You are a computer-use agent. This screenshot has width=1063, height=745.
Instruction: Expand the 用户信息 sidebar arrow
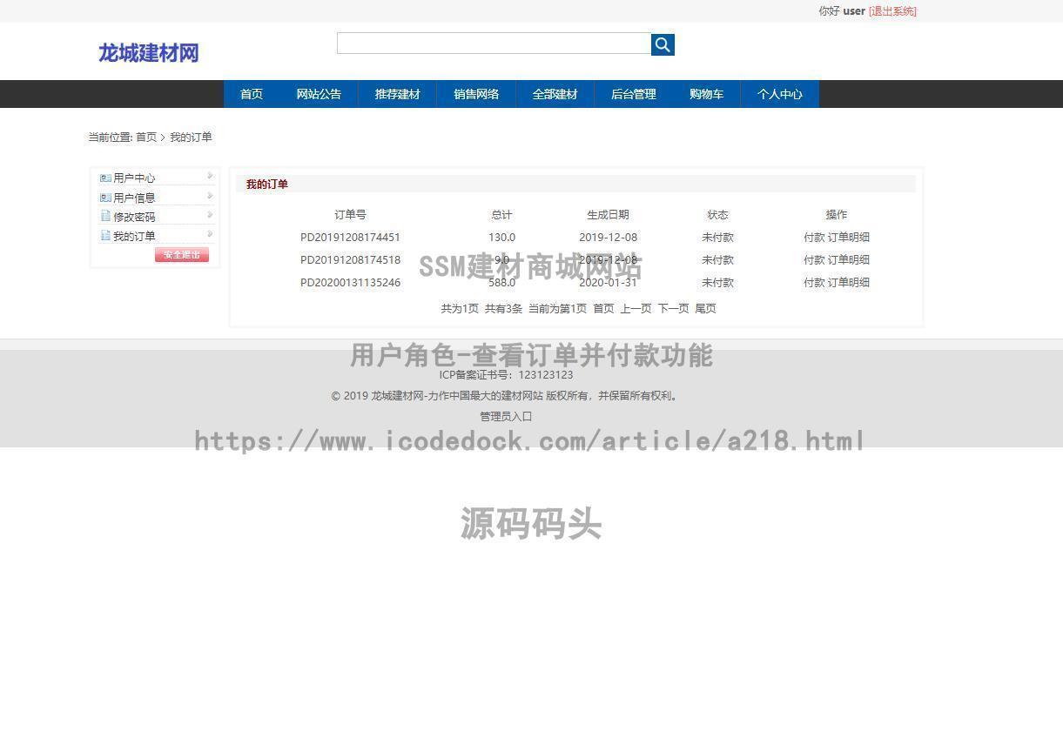pyautogui.click(x=211, y=194)
